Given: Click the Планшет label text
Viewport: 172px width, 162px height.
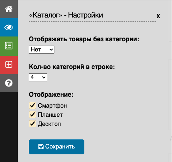Looking at the screenshot, I should pyautogui.click(x=50, y=115).
